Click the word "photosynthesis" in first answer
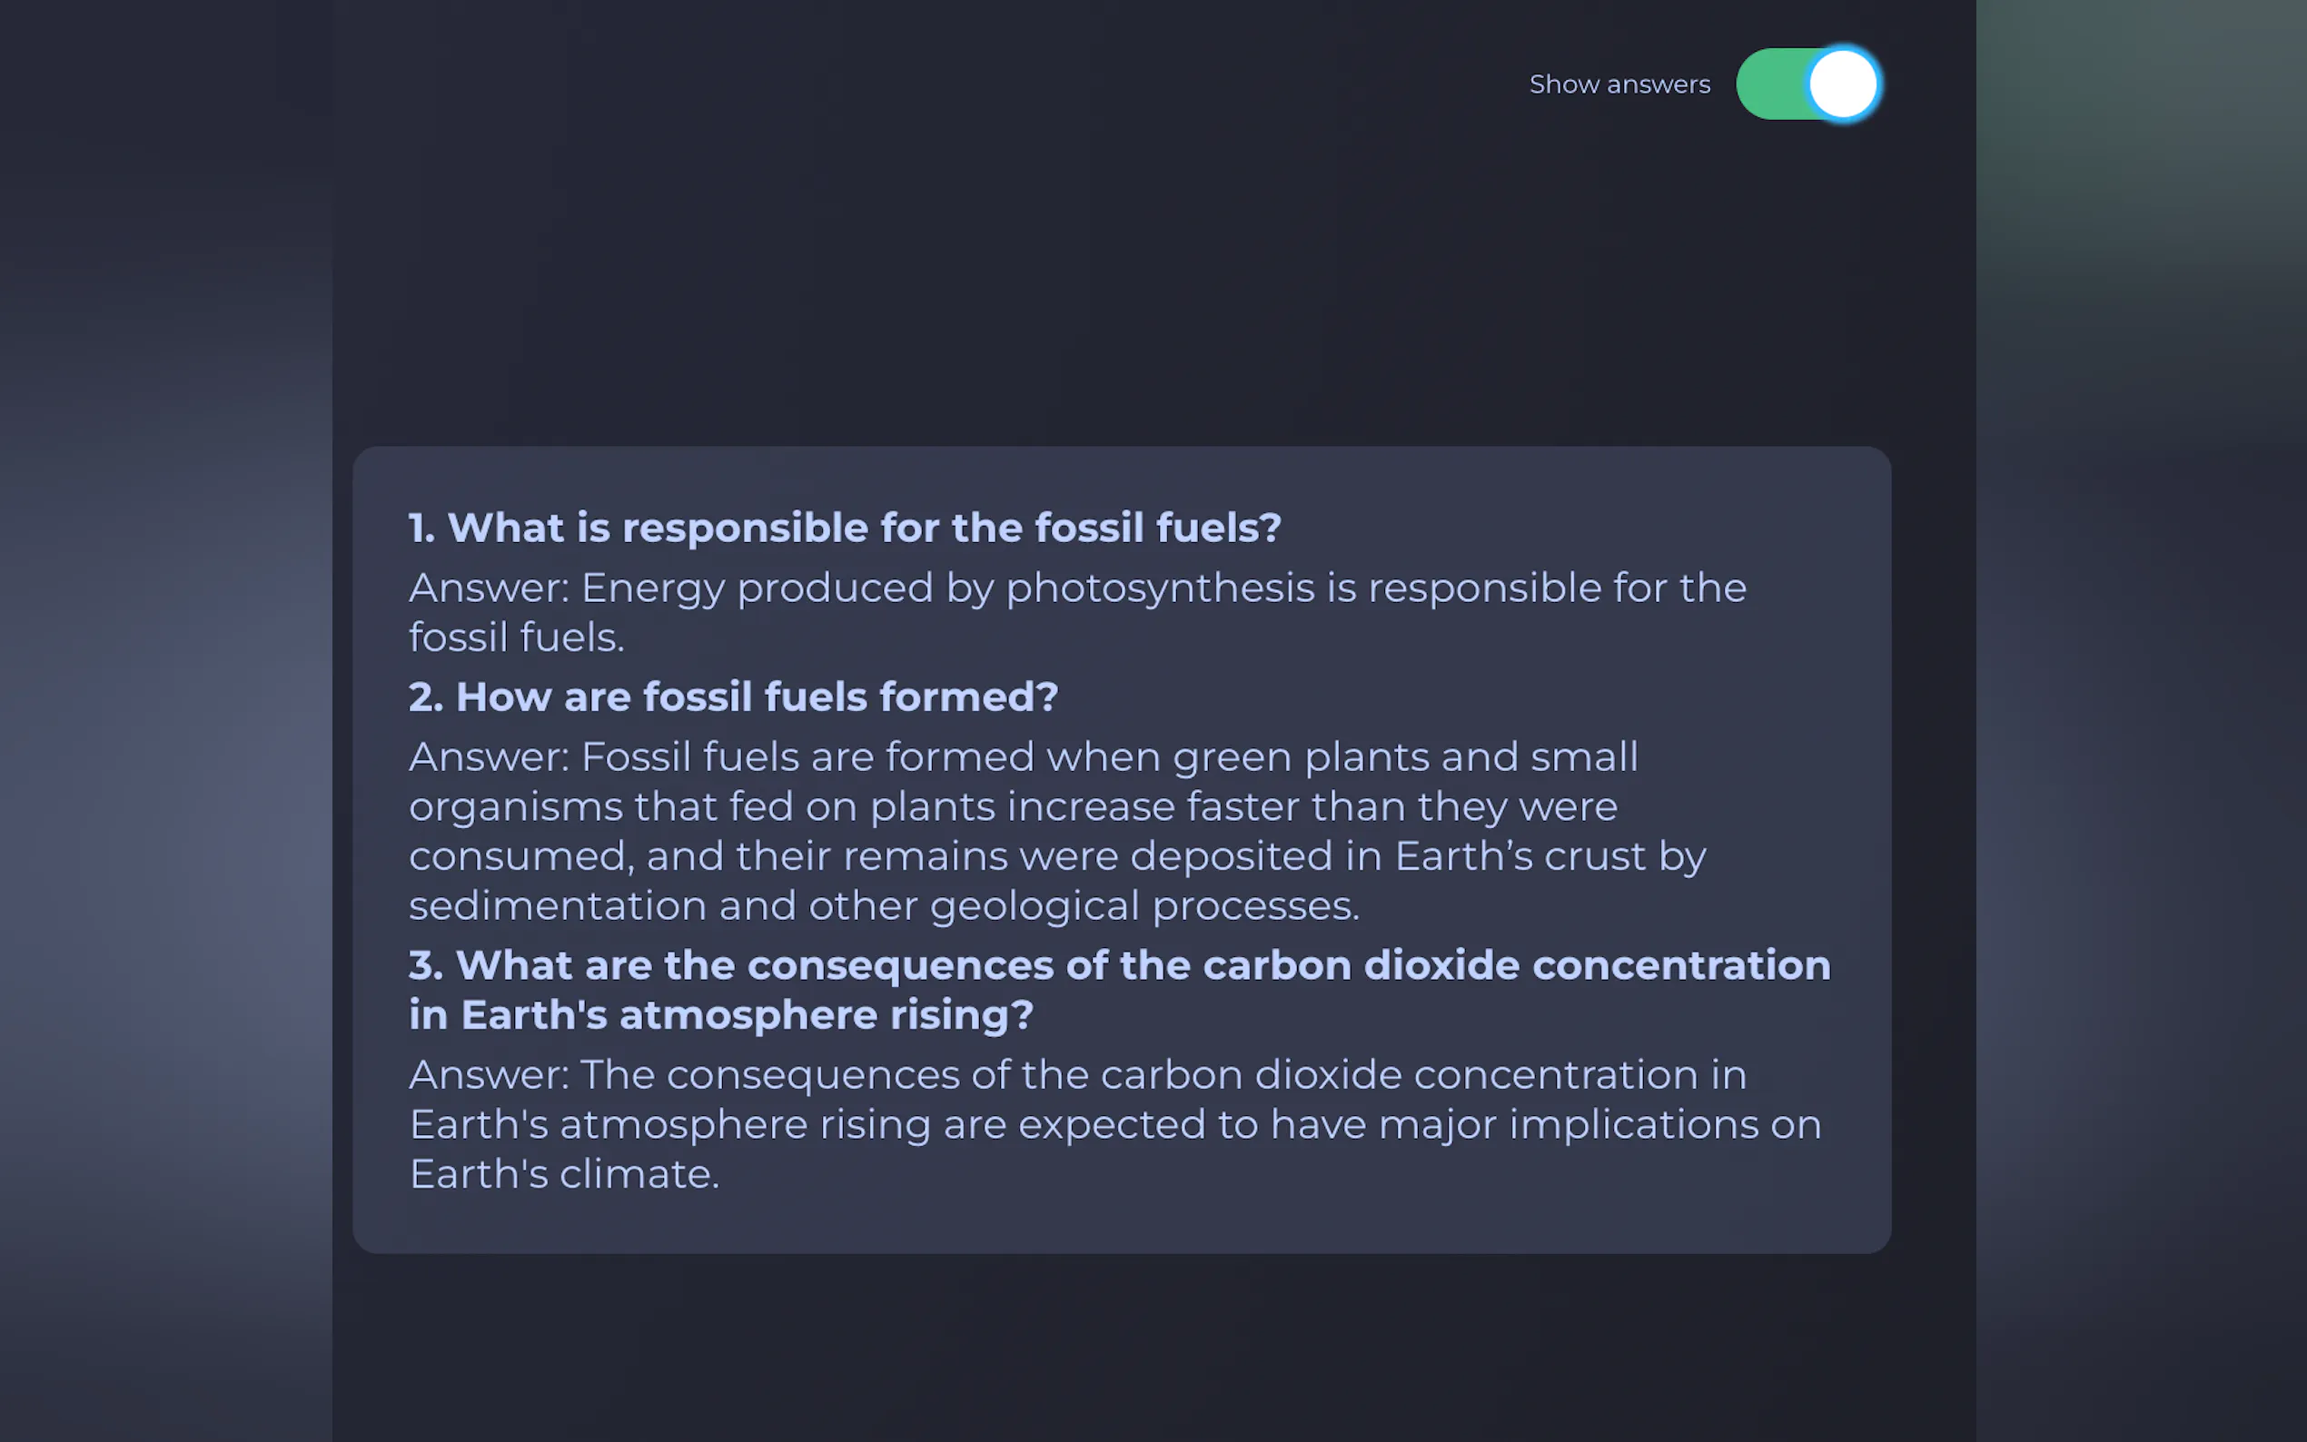The height and width of the screenshot is (1442, 2307). pos(1160,588)
